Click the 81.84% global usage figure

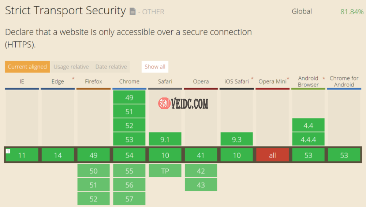pos(352,12)
